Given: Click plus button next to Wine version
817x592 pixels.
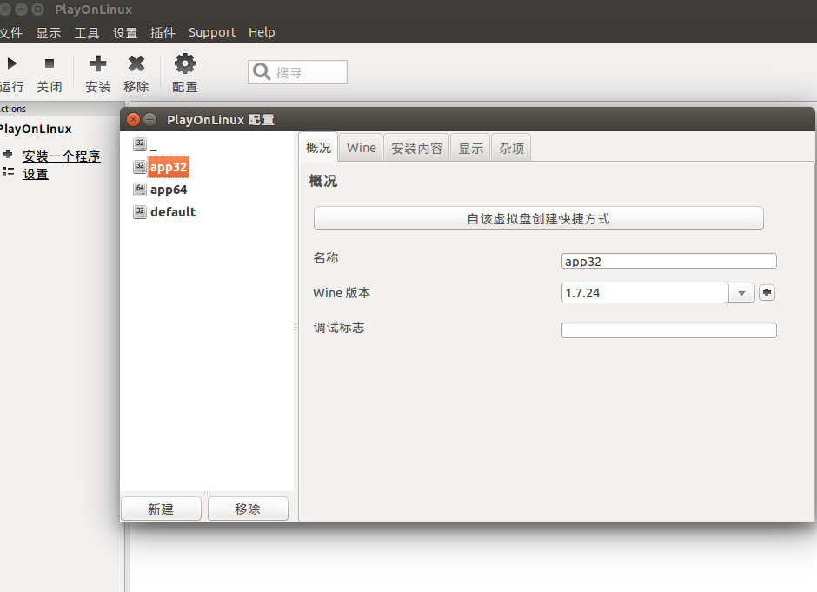Looking at the screenshot, I should [767, 293].
